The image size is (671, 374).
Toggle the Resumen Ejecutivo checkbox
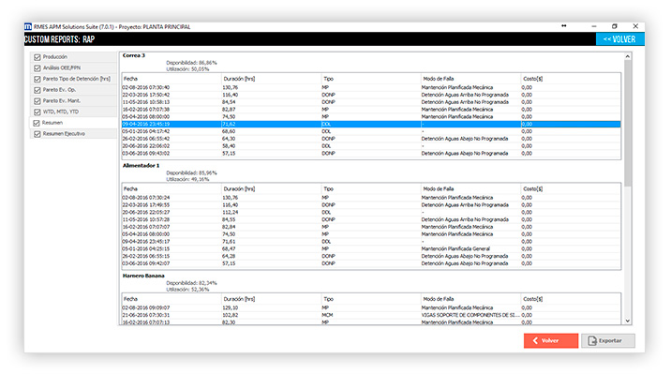point(37,134)
